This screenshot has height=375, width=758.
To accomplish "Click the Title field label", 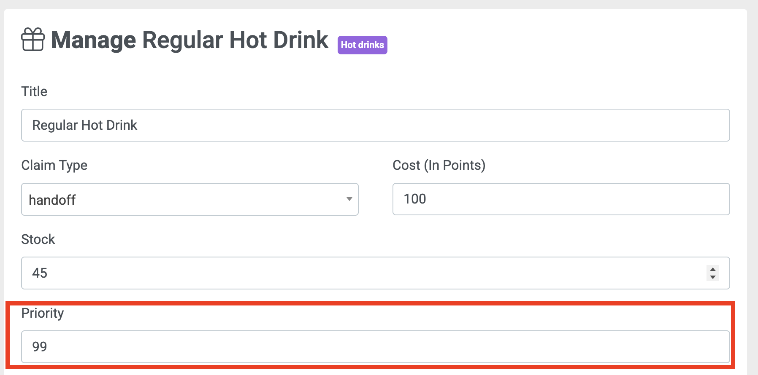I will [34, 91].
